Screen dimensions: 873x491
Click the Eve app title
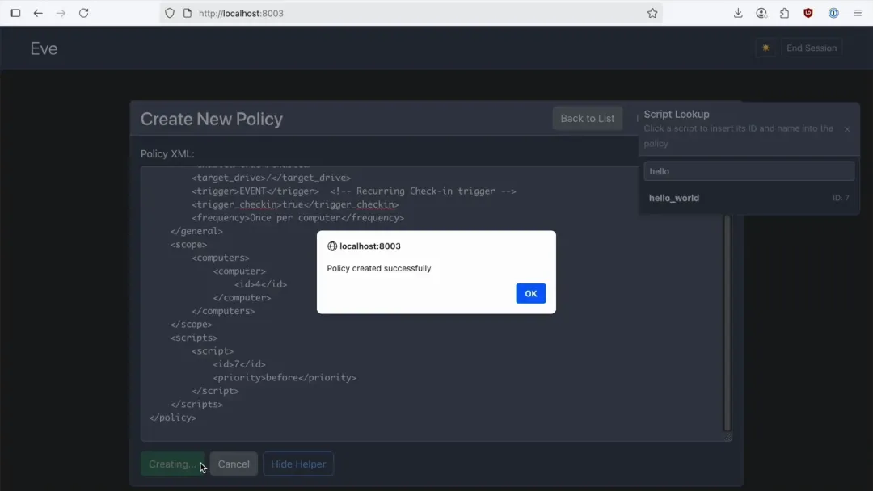(44, 48)
